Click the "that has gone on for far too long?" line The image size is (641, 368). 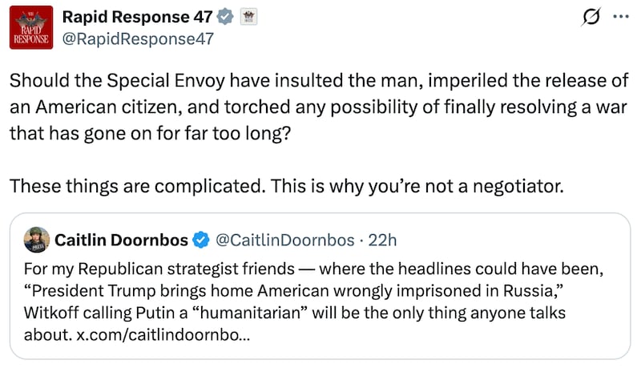point(150,133)
